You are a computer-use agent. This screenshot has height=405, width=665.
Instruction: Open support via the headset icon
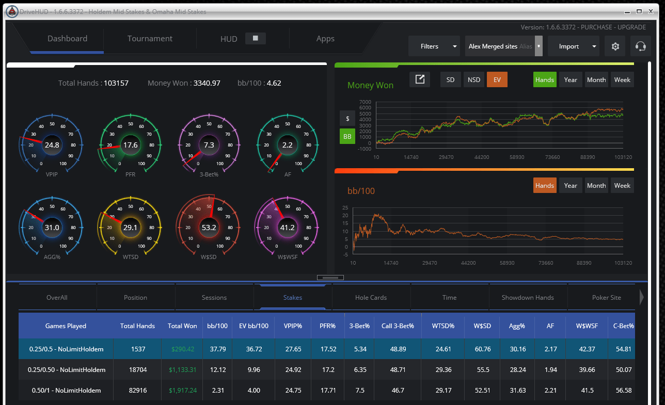641,46
